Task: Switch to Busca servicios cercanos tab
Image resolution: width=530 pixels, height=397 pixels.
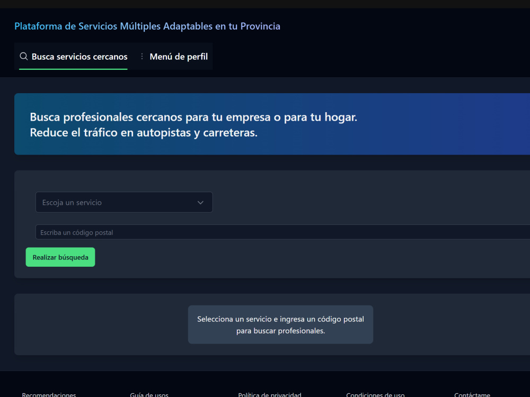Action: [73, 57]
